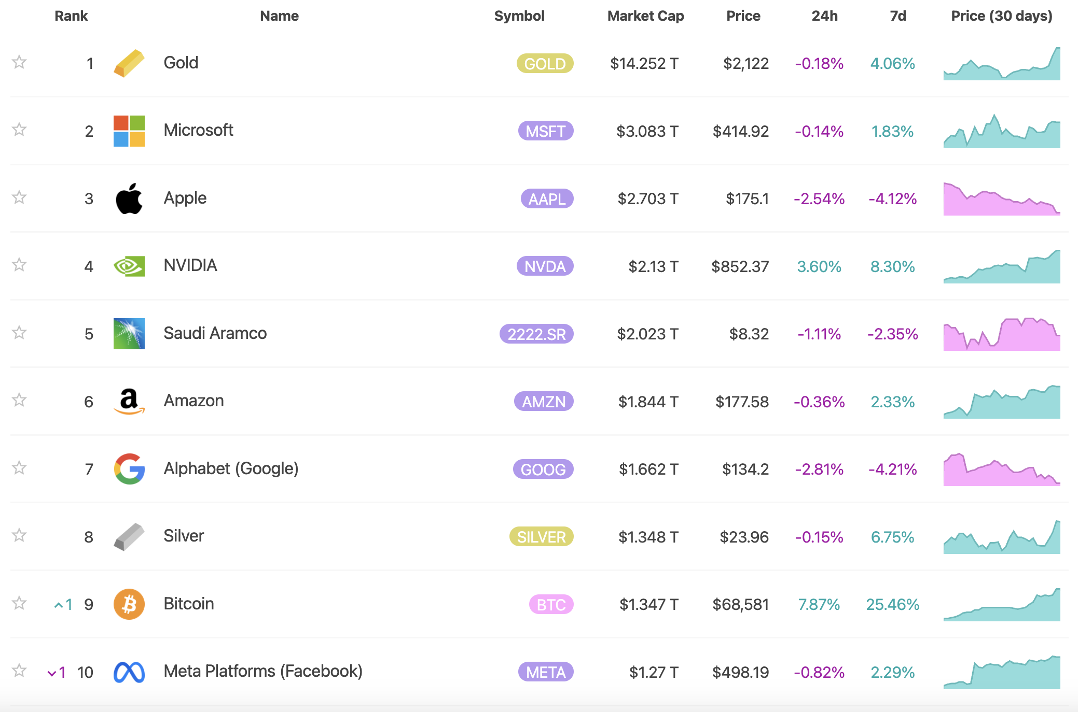This screenshot has height=712, width=1078.
Task: Open Apple's 30-day price chart
Action: click(1001, 199)
